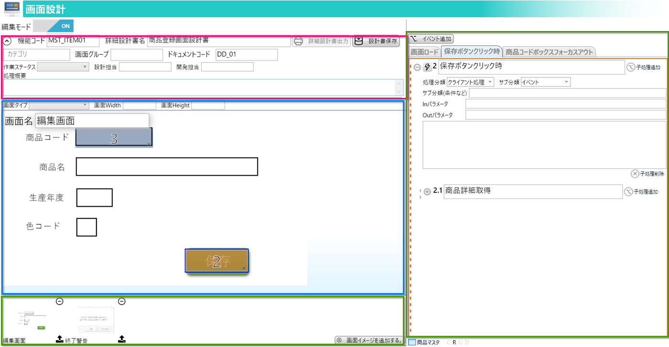Click the イベント追加 button
669x347 pixels.
click(x=431, y=39)
